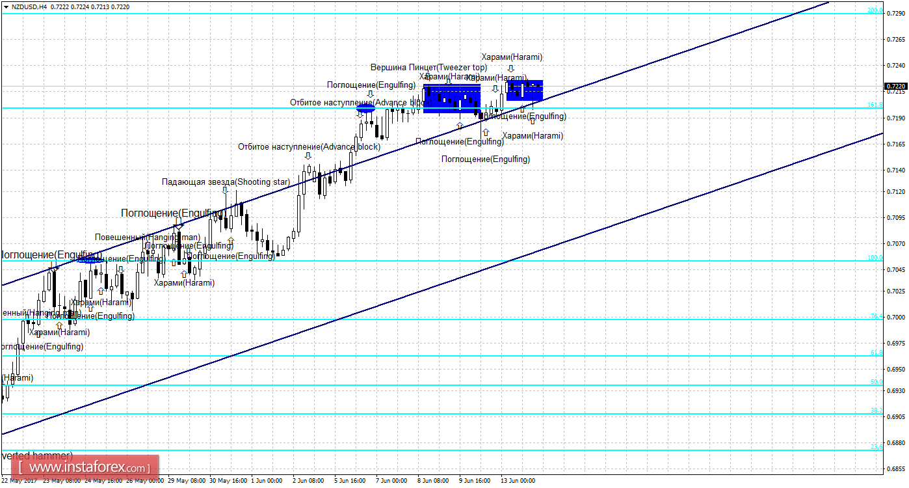Image resolution: width=909 pixels, height=488 pixels.
Task: Select the down arrow under Shooting star label
Action: [225, 191]
